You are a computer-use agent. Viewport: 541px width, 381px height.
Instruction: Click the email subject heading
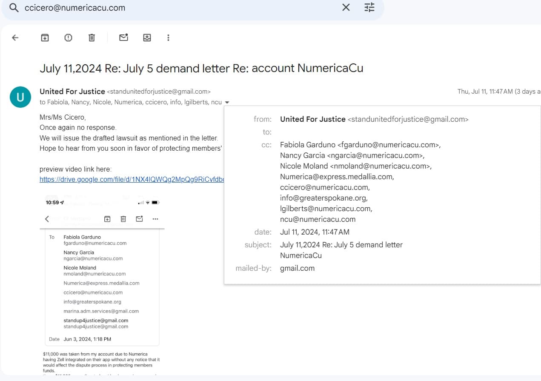201,68
